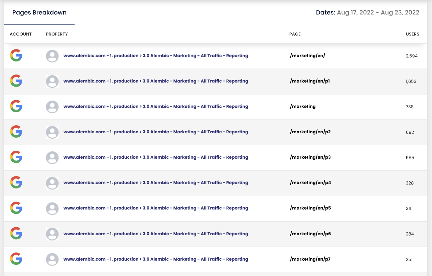
Task: Open property link in the /marketing/en/p3 row
Action: [x=156, y=157]
